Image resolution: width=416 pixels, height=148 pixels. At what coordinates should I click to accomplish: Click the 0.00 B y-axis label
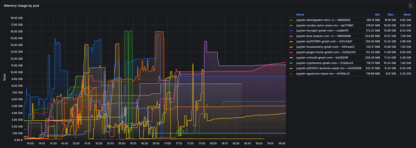(x=18, y=140)
